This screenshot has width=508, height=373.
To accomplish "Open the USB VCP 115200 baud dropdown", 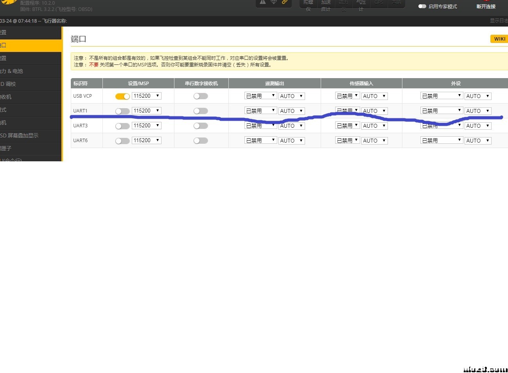I will tap(147, 96).
